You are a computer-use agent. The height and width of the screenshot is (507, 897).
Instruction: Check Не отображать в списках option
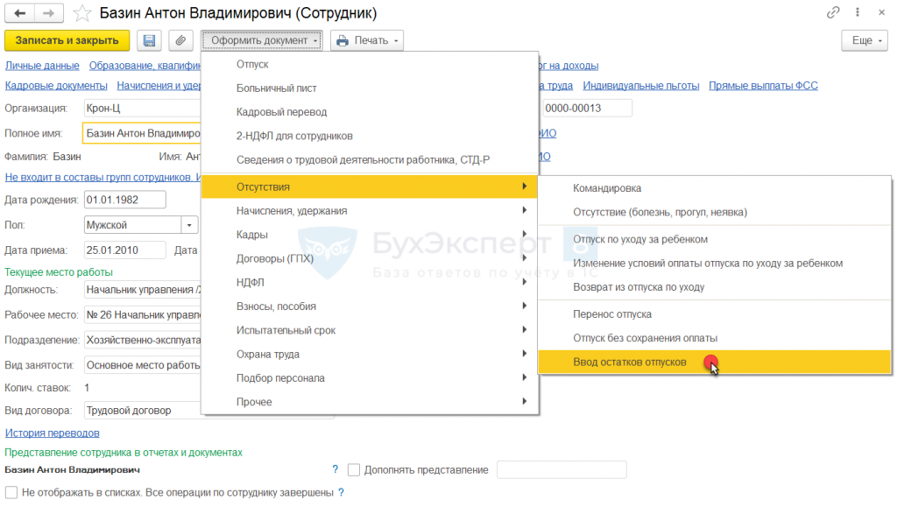click(x=11, y=492)
